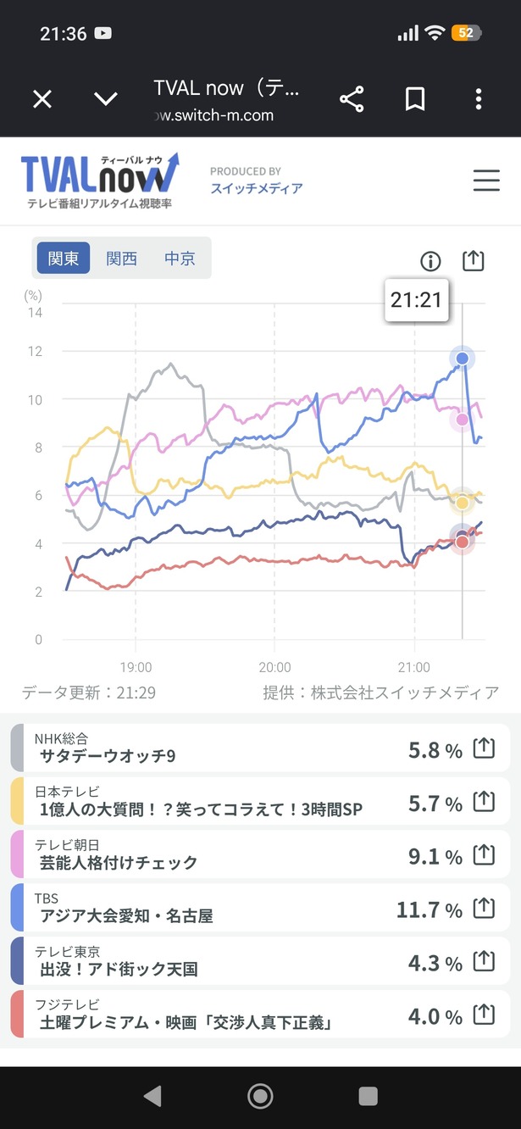Close the browser custom tab
Screen dimensions: 521x1129
pyautogui.click(x=42, y=100)
